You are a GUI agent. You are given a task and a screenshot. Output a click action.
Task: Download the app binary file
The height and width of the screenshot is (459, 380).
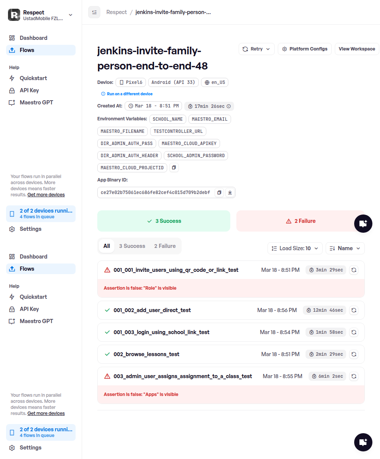click(230, 192)
